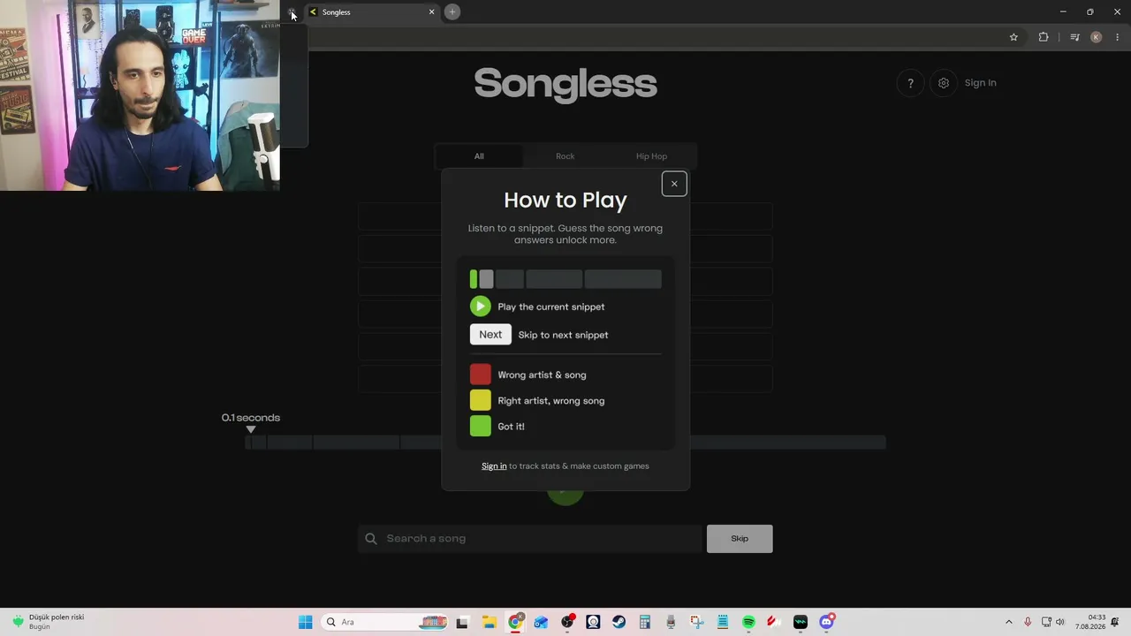Click the green play snippet icon in dialog
Image resolution: width=1131 pixels, height=636 pixels.
480,307
